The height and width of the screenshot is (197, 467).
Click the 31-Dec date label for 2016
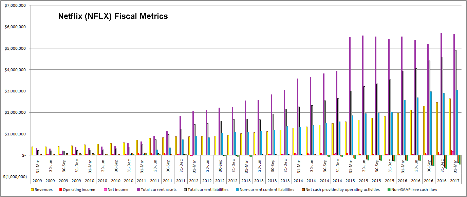point(442,167)
